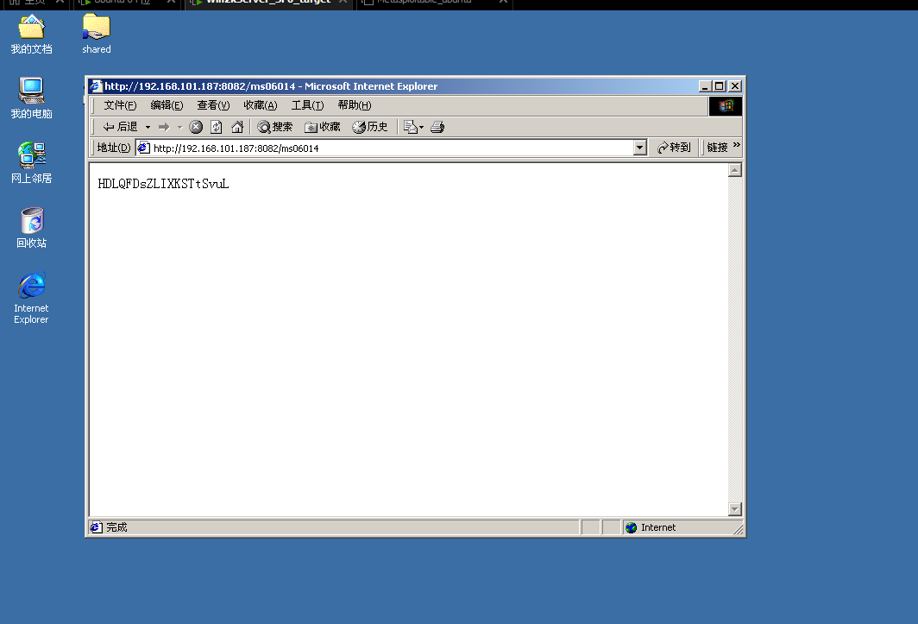Open the History (历史) pane

pyautogui.click(x=370, y=127)
